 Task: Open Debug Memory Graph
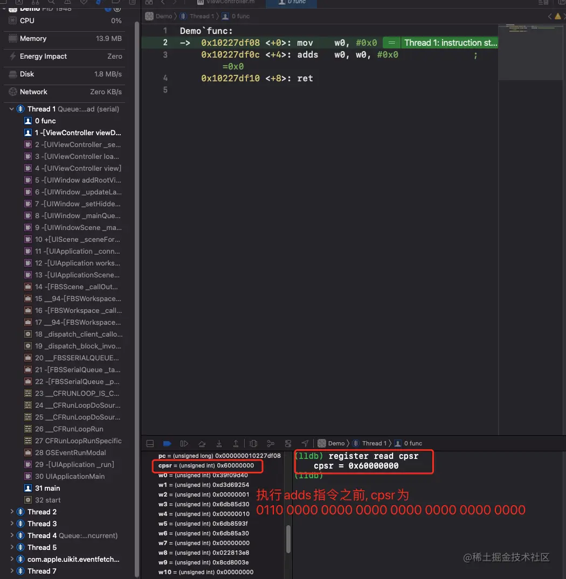click(271, 443)
